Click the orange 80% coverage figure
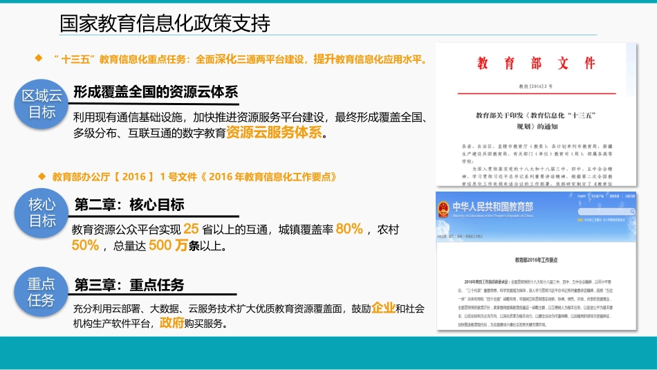657x370 pixels. 349,228
